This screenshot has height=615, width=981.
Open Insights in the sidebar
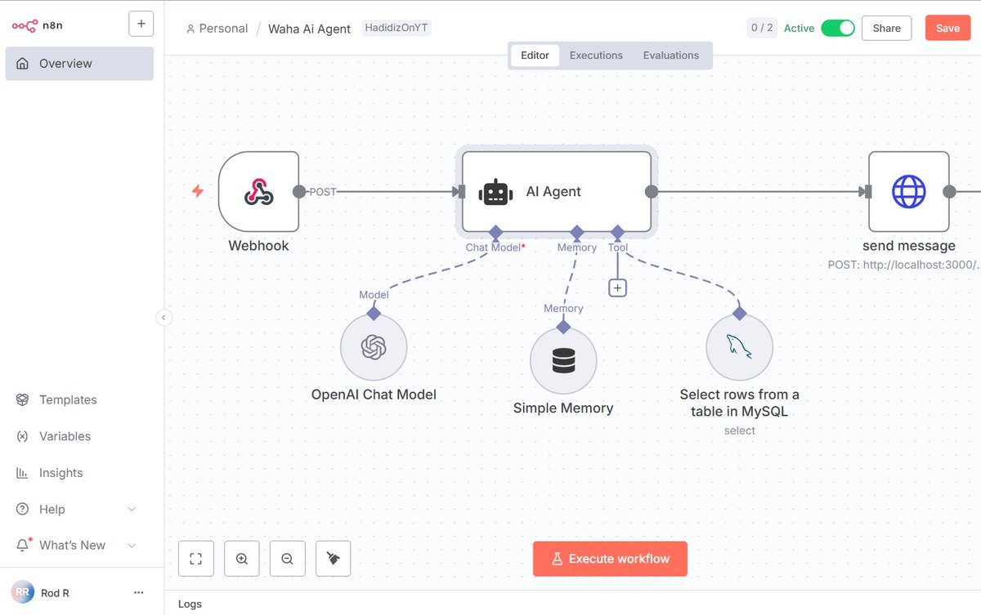click(60, 473)
